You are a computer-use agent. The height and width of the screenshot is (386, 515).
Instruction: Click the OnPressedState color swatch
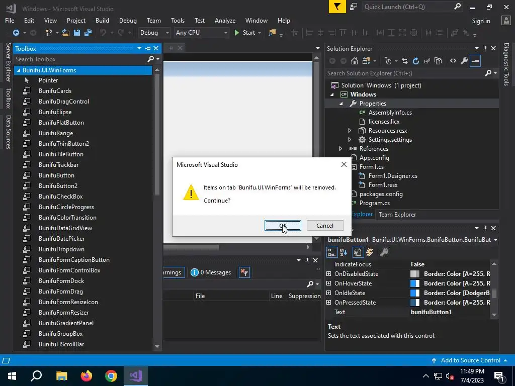coord(415,302)
